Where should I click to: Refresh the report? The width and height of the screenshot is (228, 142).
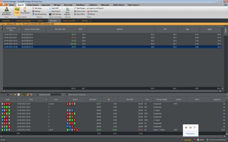[x=91, y=14]
